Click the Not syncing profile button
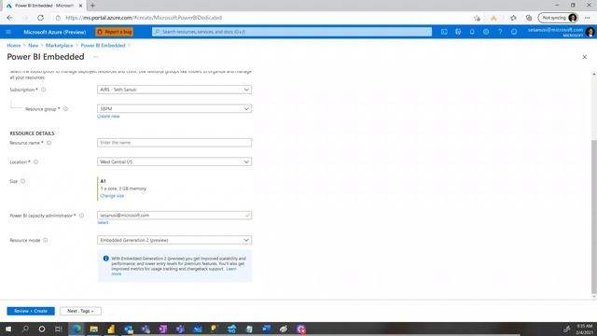 click(x=558, y=18)
